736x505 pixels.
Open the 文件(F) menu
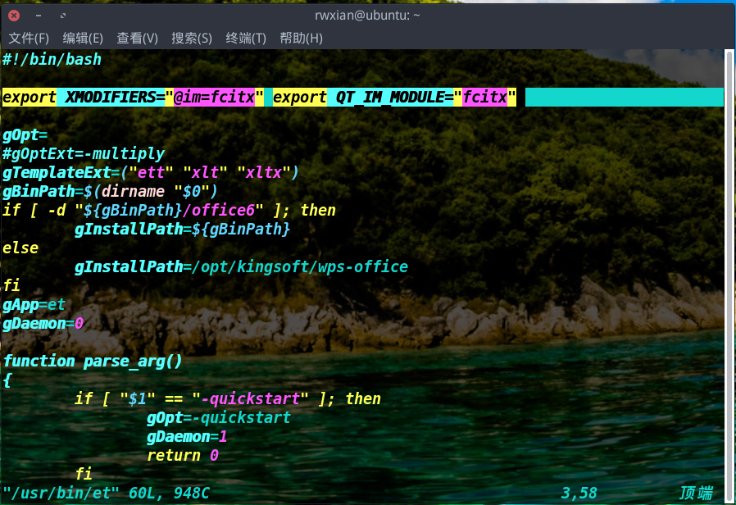coord(30,39)
